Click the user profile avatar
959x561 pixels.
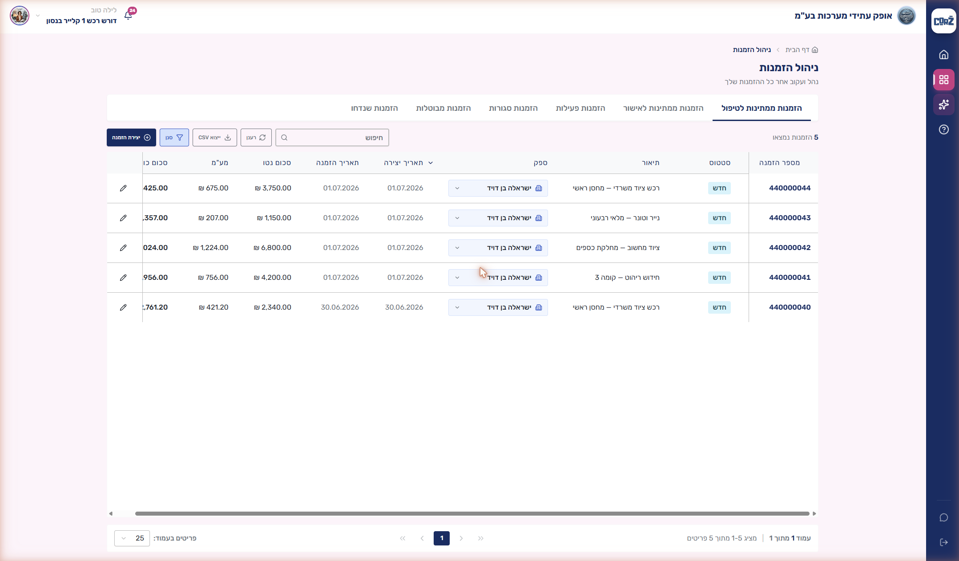tap(20, 16)
